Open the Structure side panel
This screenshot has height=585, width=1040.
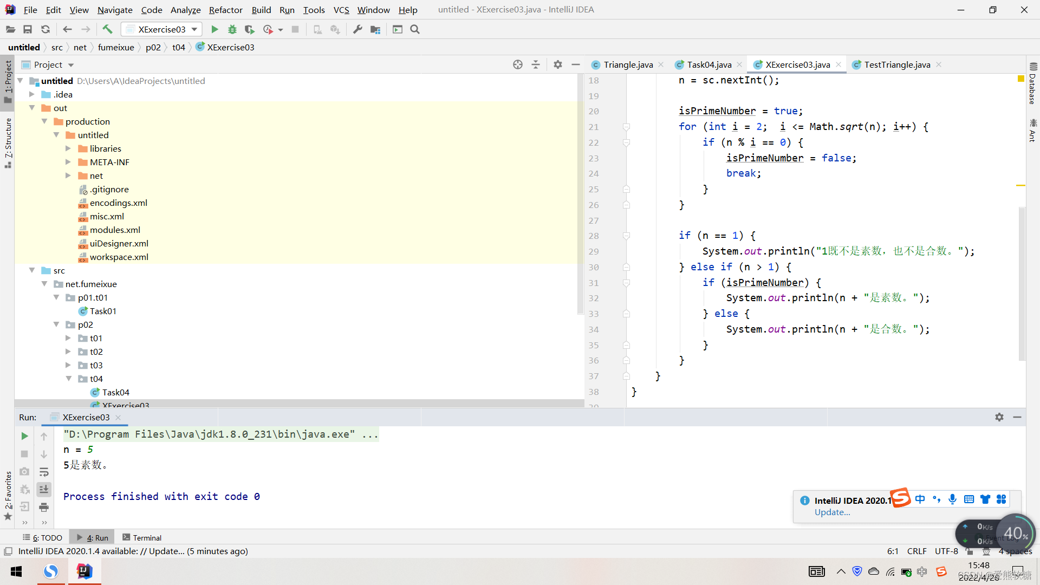(8, 142)
